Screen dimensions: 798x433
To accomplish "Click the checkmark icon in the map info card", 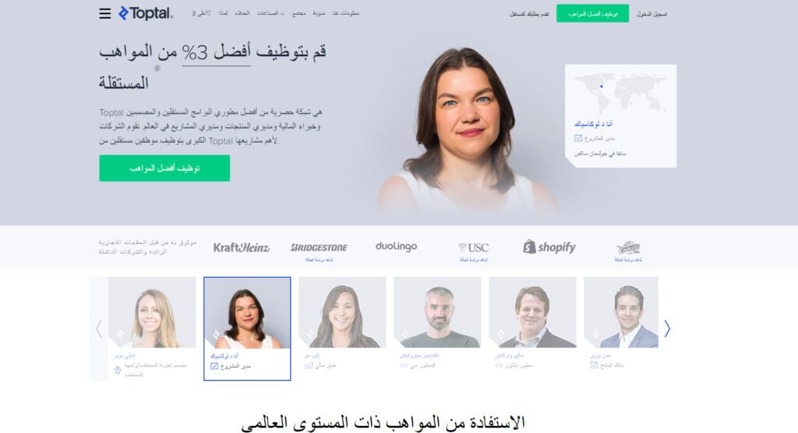I will tap(578, 138).
